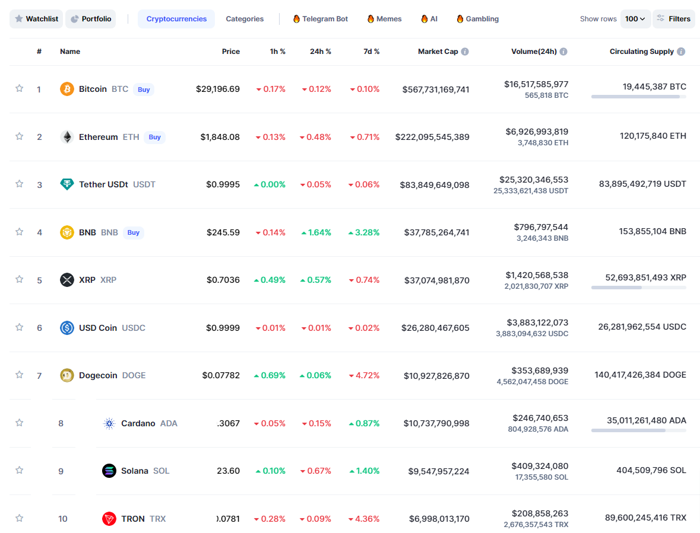Click the TRON red logo icon
This screenshot has width=700, height=533.
coord(109,518)
